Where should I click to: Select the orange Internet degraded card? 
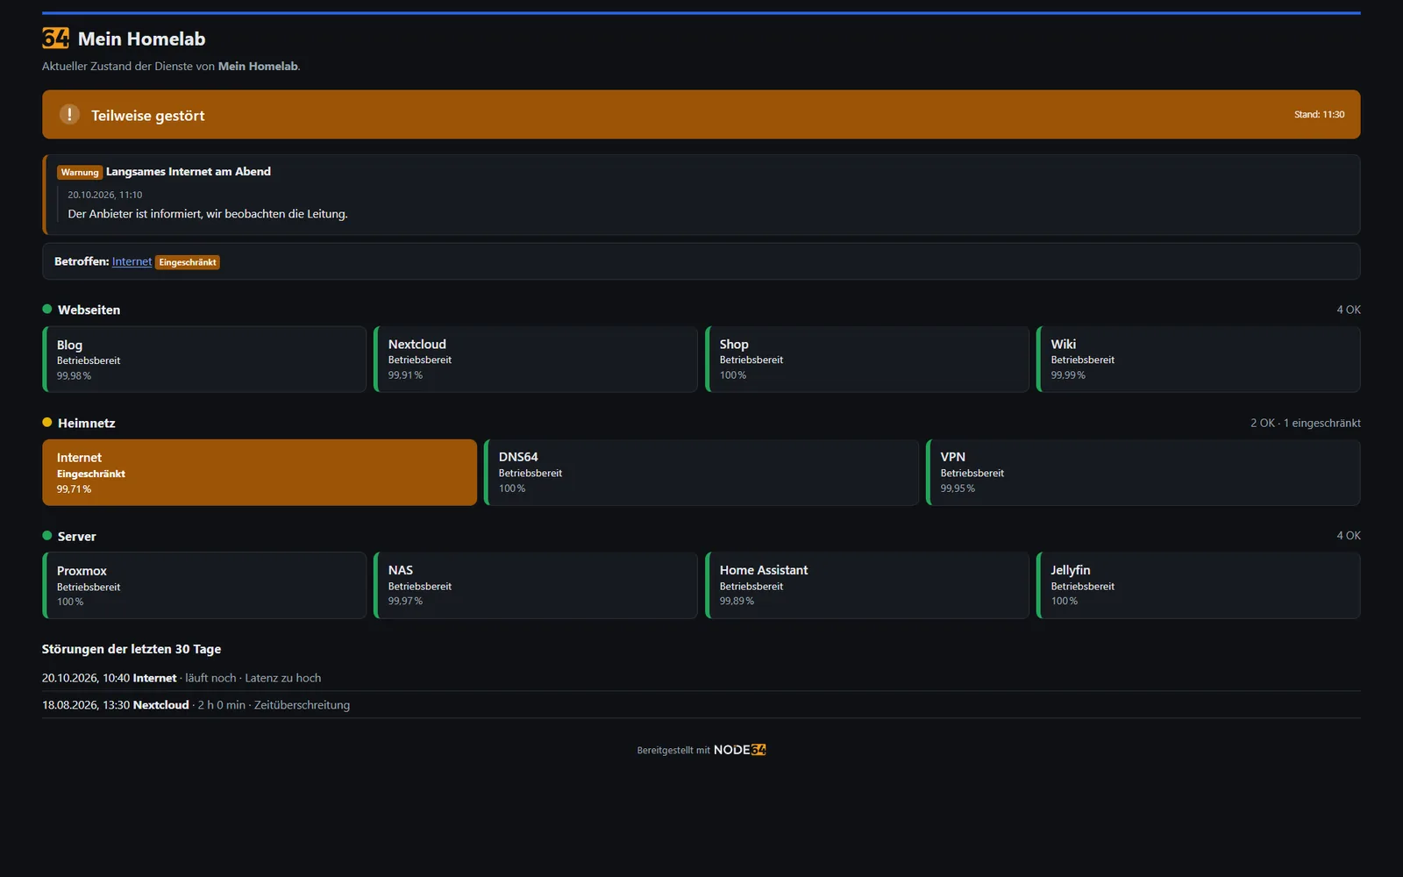[260, 473]
